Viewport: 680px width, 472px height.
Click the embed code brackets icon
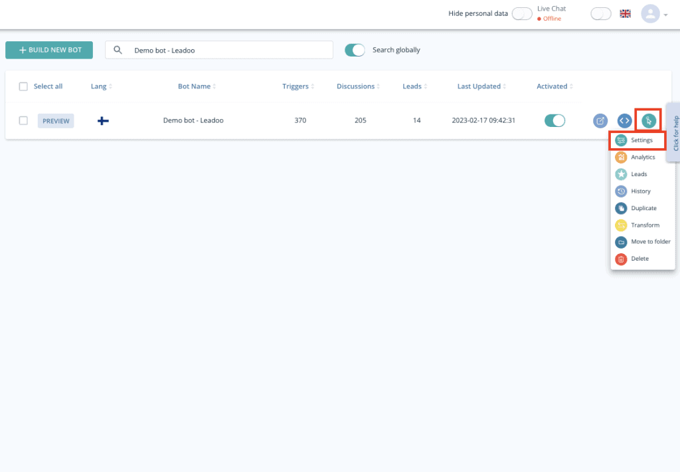click(624, 121)
